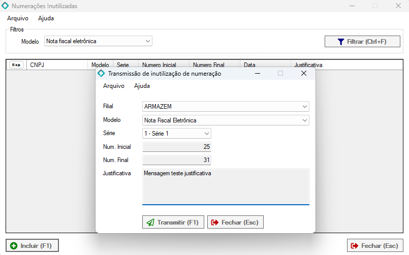
Task: Open the Ajuda menu in the dialog
Action: pyautogui.click(x=142, y=86)
